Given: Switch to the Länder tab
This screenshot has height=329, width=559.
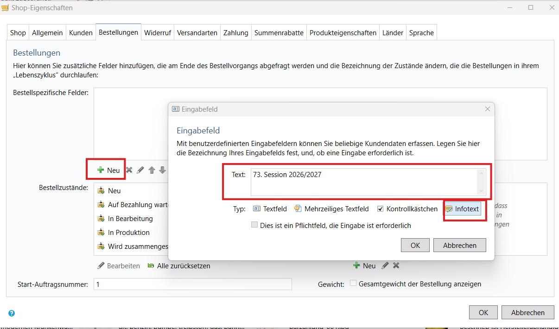Looking at the screenshot, I should click(393, 33).
